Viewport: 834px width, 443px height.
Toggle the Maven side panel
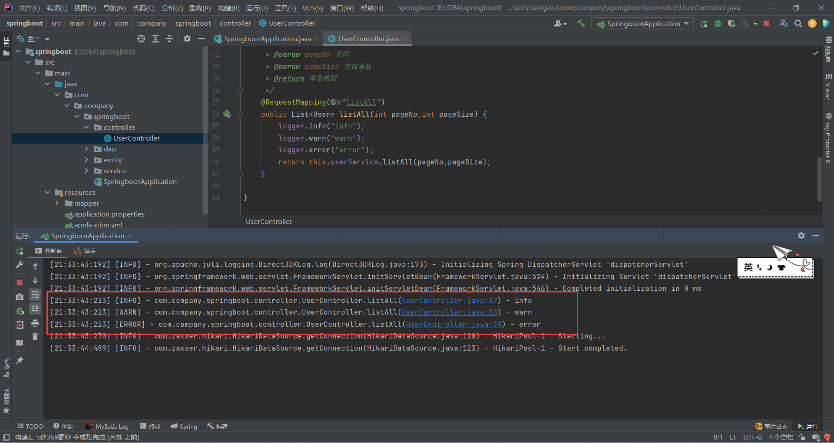pyautogui.click(x=828, y=87)
